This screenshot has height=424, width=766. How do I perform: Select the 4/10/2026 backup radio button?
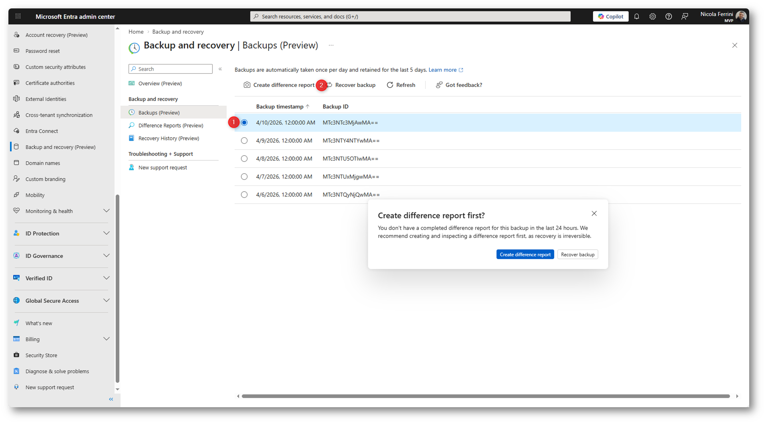coord(244,122)
